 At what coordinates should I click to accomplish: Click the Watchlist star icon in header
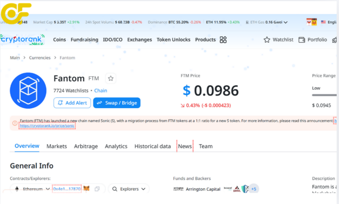[x=267, y=40]
